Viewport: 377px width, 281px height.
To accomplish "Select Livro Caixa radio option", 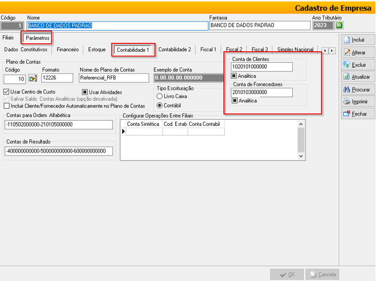I will [160, 97].
